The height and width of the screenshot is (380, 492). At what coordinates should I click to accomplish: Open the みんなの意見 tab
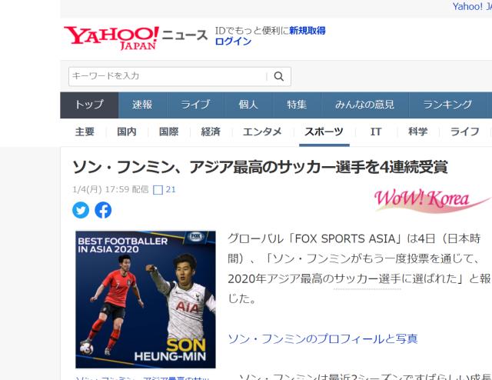tap(364, 105)
